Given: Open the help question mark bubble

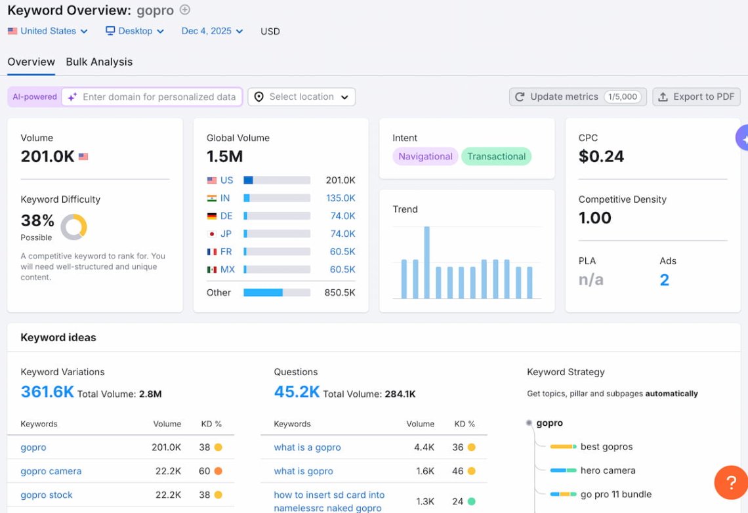Looking at the screenshot, I should [x=731, y=483].
